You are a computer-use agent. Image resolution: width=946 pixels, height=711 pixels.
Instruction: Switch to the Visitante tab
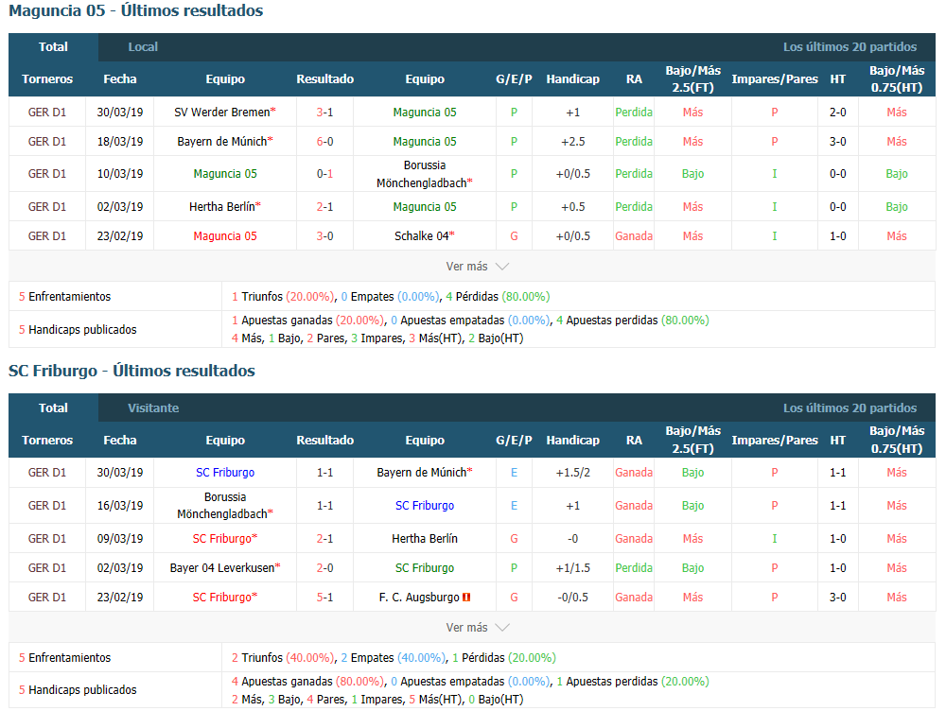pyautogui.click(x=153, y=408)
